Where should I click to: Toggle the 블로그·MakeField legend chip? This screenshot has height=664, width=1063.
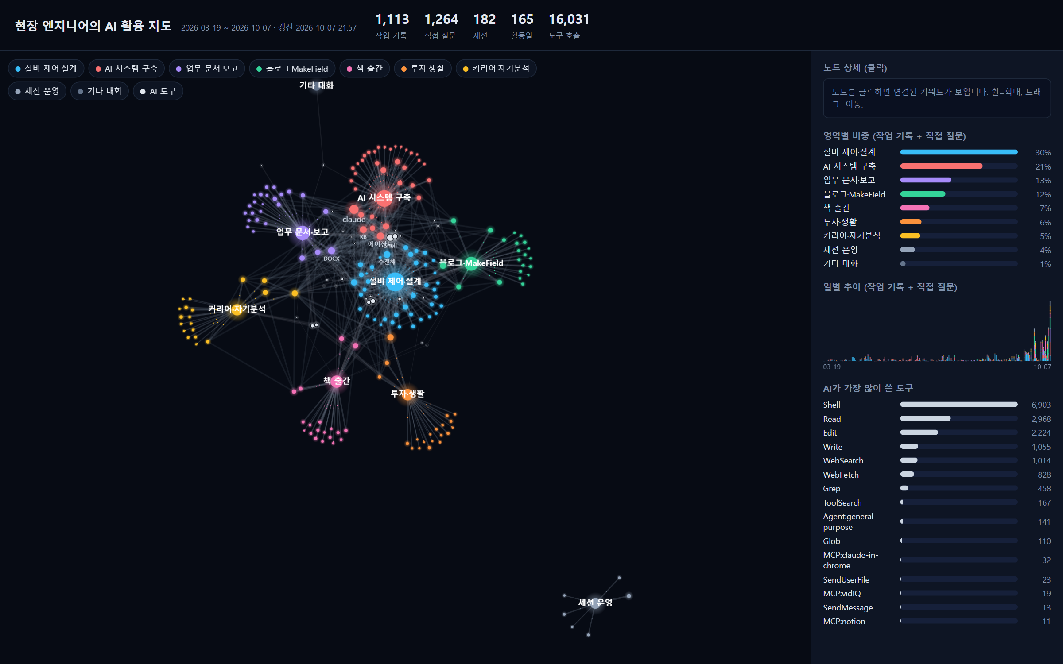292,69
